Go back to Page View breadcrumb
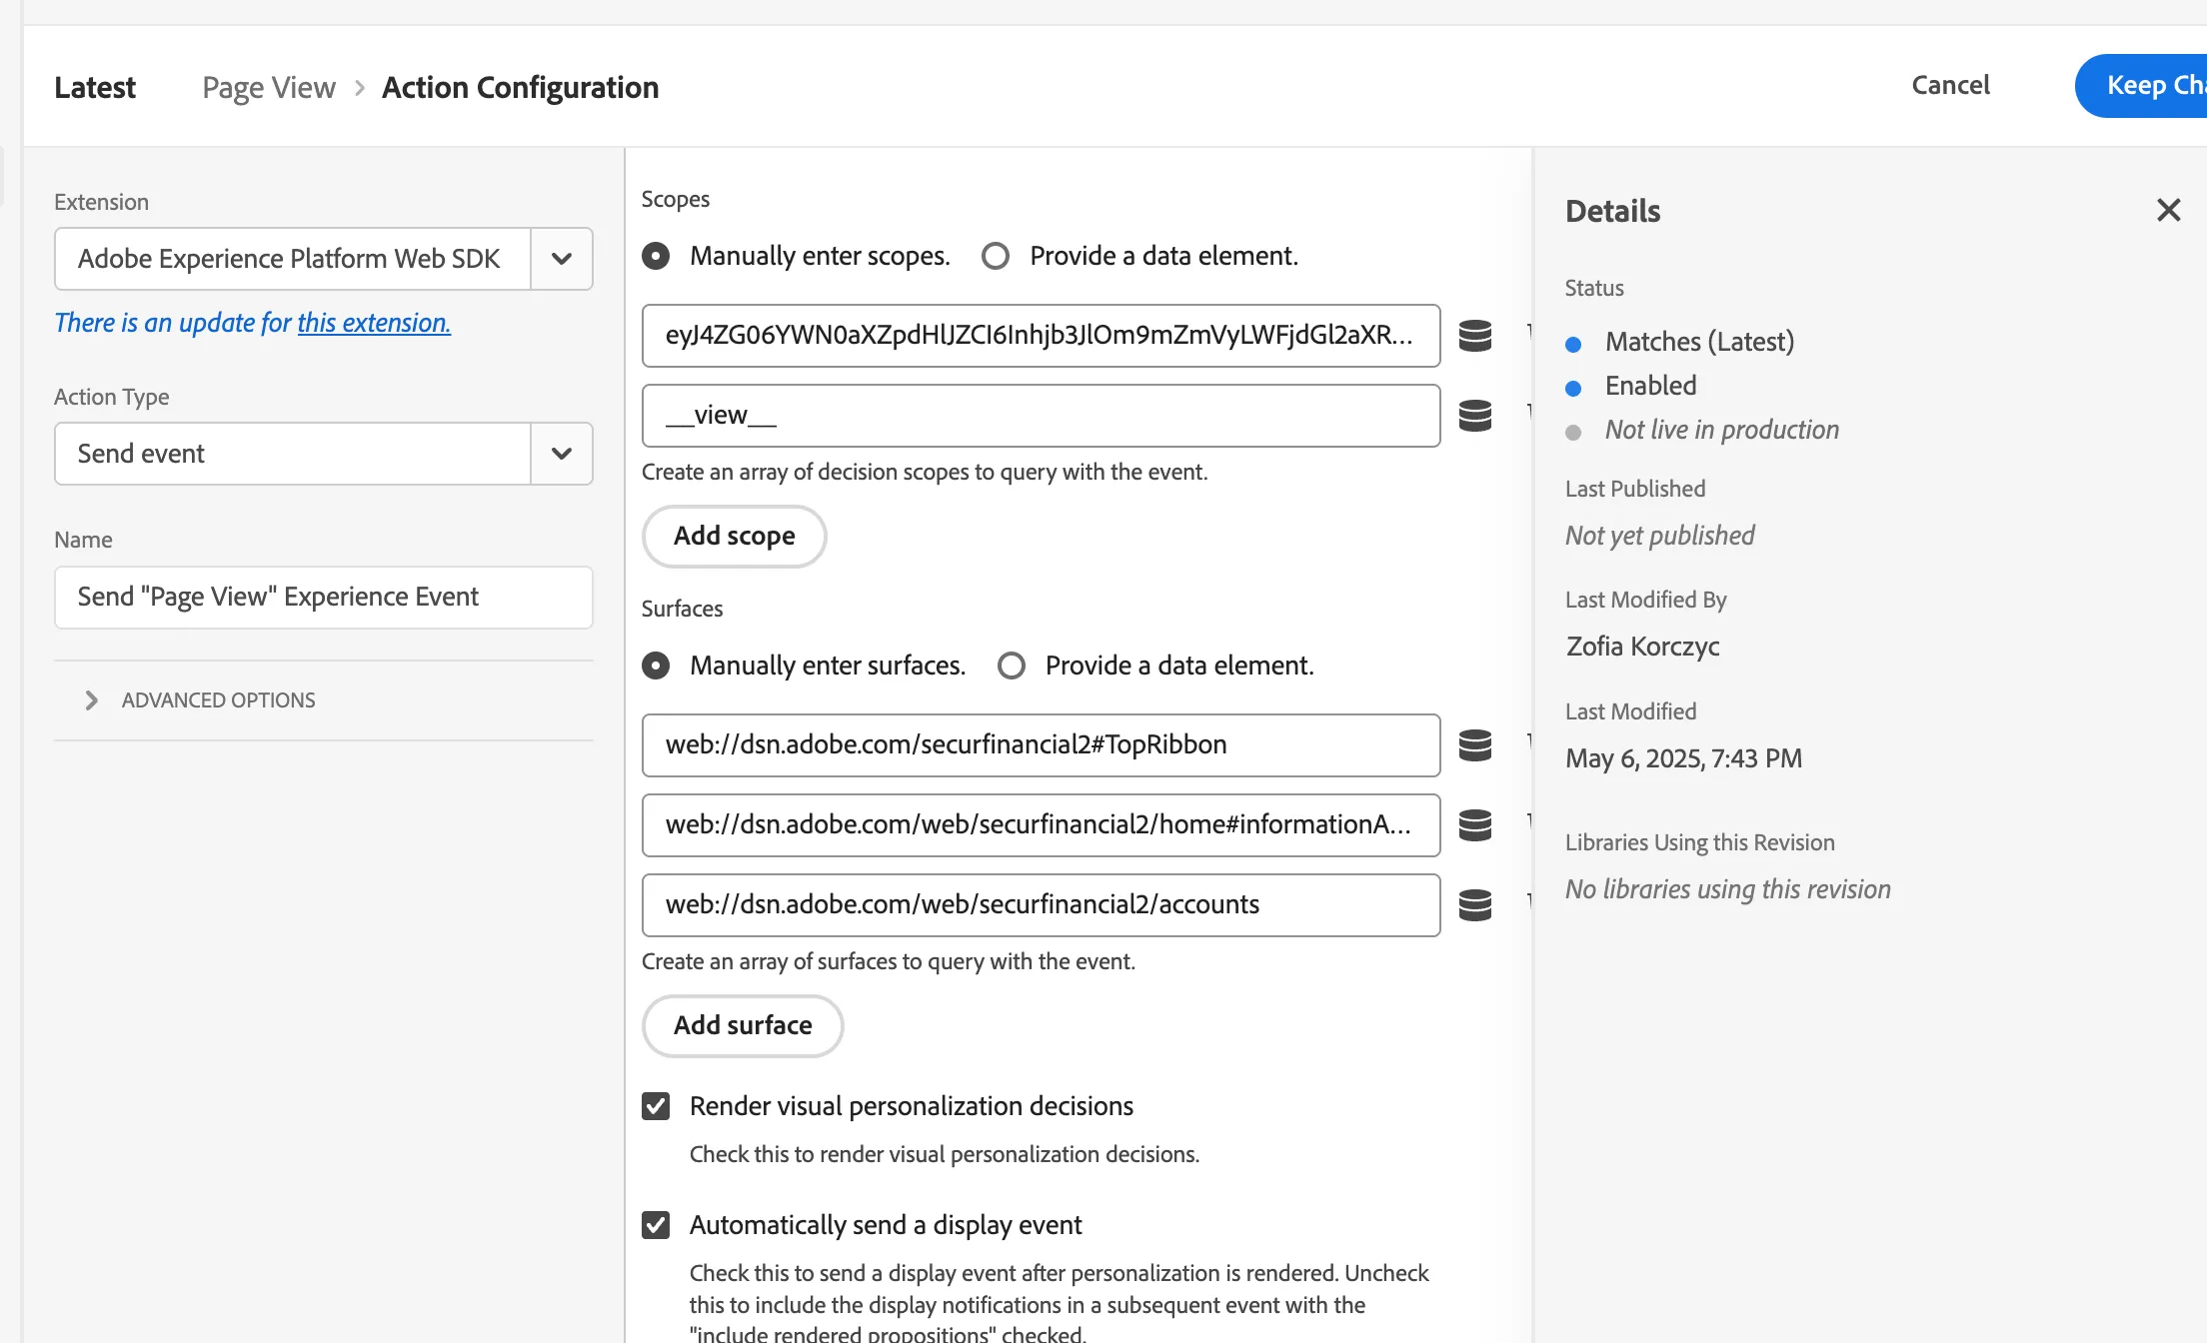Screen dimensions: 2207x1343 pyautogui.click(x=269, y=88)
